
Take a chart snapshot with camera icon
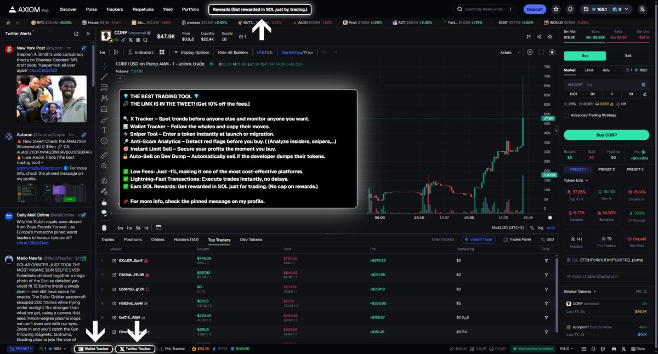pyautogui.click(x=552, y=53)
